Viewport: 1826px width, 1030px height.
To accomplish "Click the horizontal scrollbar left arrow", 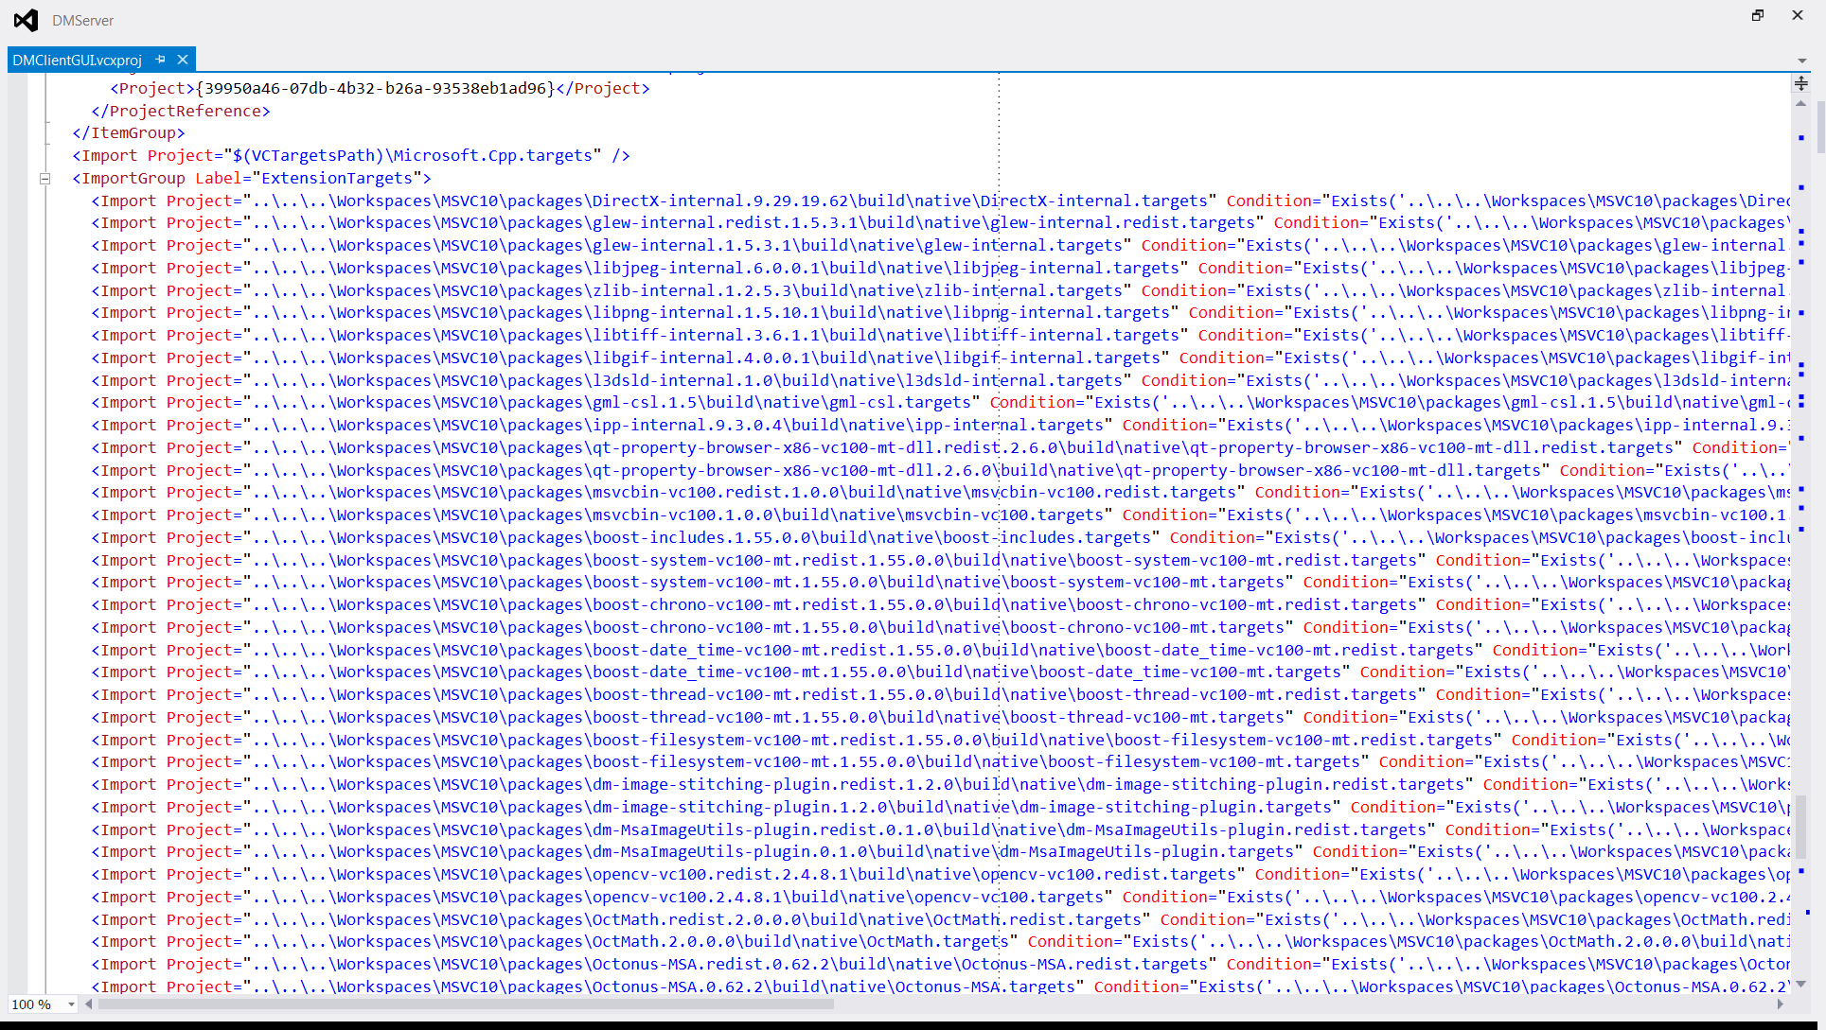I will click(89, 1004).
